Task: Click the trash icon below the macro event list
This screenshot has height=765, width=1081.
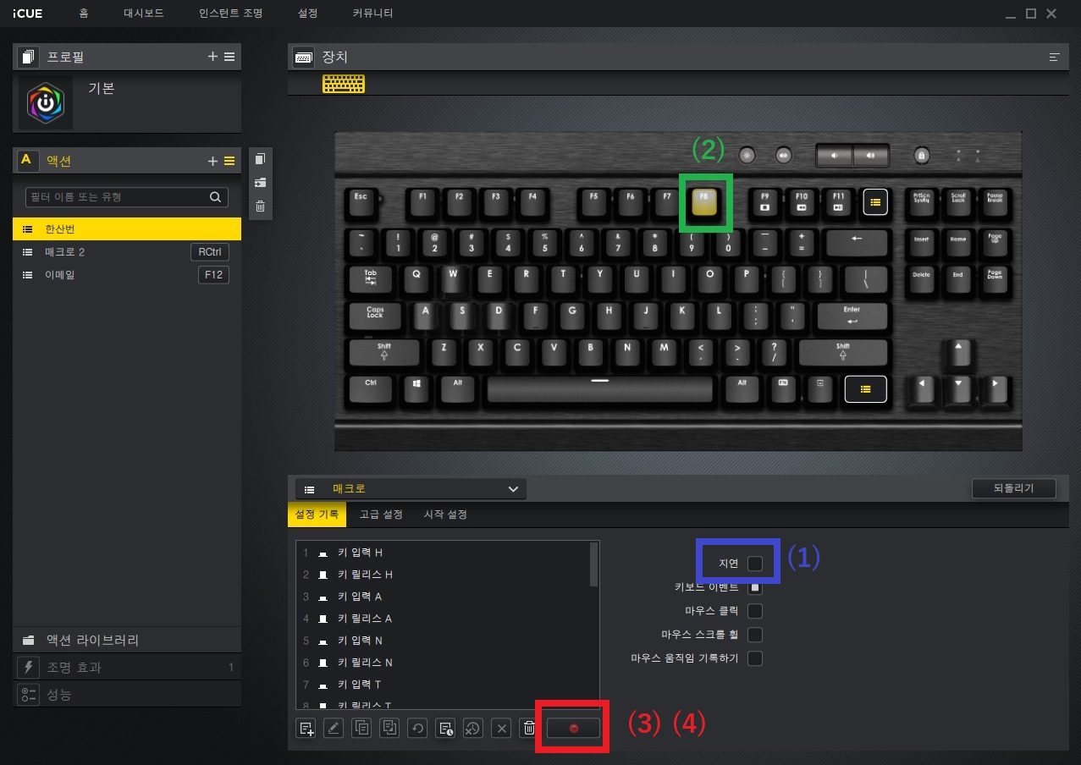Action: 529,728
